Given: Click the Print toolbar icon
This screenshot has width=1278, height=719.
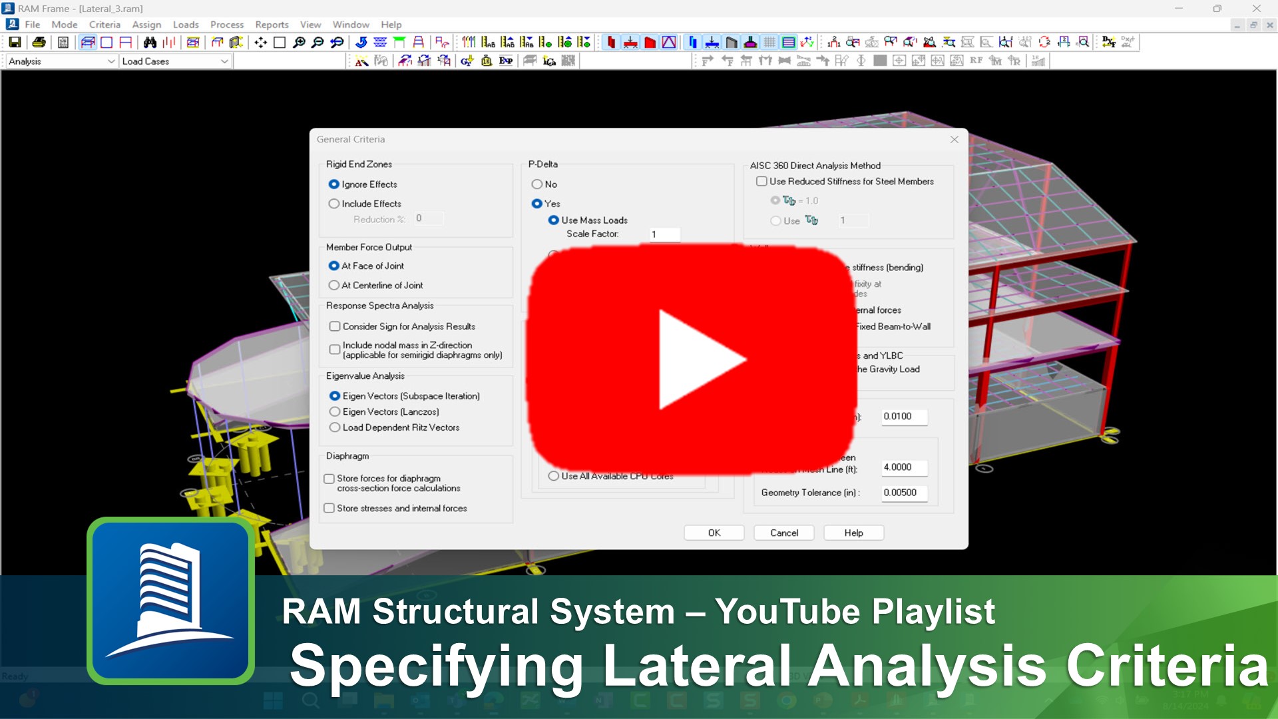Looking at the screenshot, I should tap(38, 41).
